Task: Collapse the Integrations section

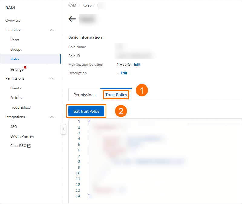Action: (x=52, y=117)
